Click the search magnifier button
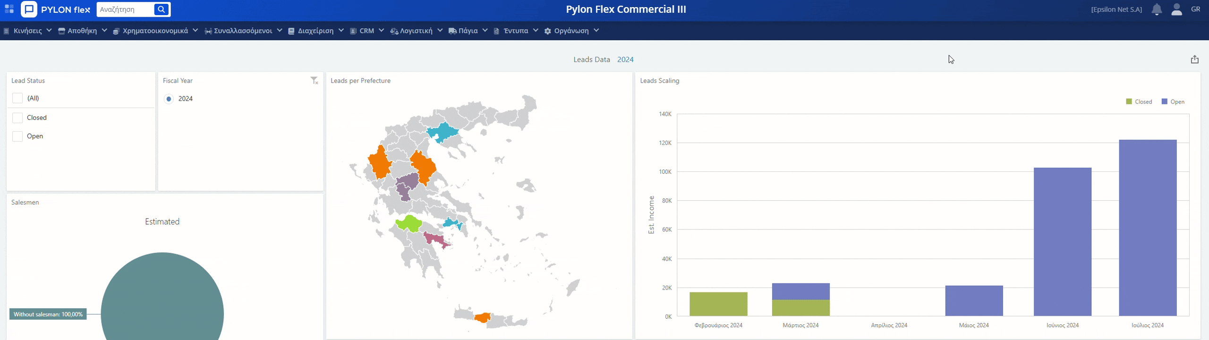The width and height of the screenshot is (1209, 340). pyautogui.click(x=162, y=9)
